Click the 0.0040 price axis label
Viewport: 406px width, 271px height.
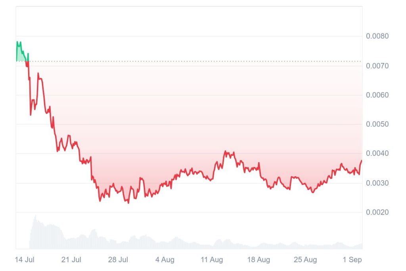point(377,154)
